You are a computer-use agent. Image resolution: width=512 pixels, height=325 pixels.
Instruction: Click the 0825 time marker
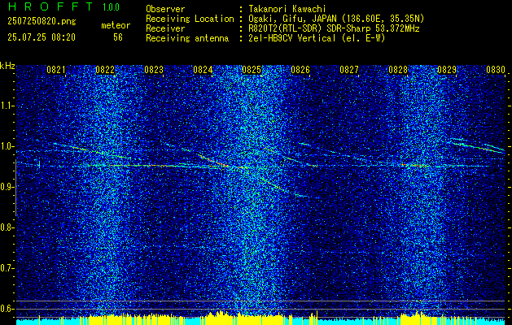coord(252,69)
